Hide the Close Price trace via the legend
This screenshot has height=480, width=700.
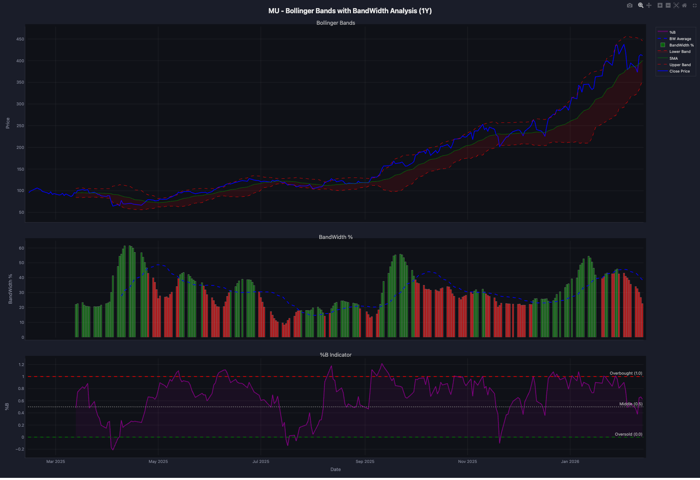(x=680, y=71)
